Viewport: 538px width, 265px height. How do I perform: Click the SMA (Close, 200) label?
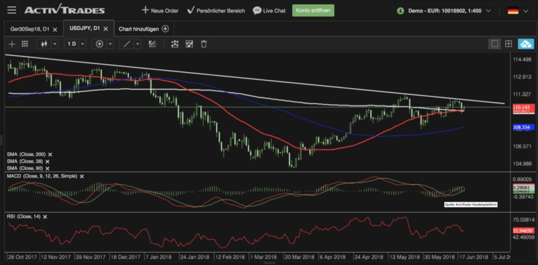point(26,154)
